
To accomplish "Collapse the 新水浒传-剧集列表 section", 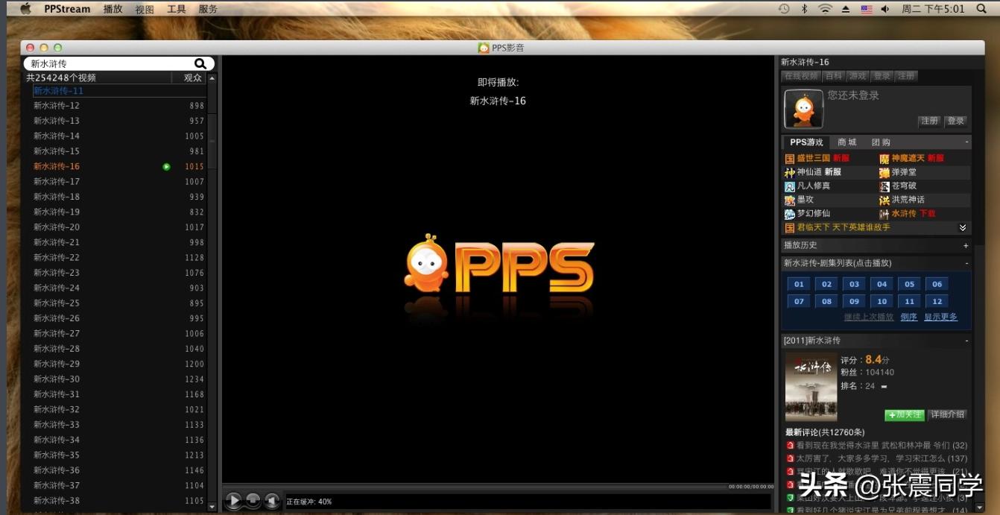I will tap(966, 263).
